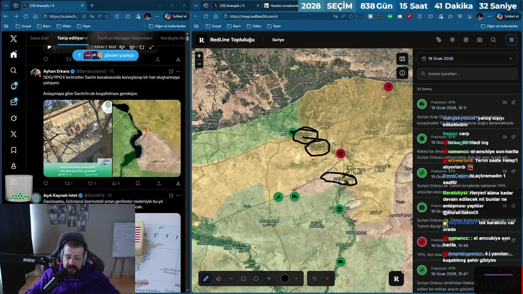Click the camera snapshot header icon
This screenshot has width=523, height=294.
tap(480, 40)
